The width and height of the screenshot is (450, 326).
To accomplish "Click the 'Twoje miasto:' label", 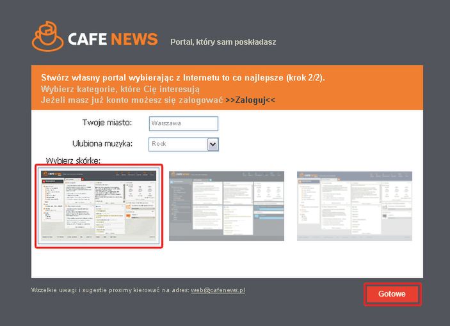I will point(107,123).
